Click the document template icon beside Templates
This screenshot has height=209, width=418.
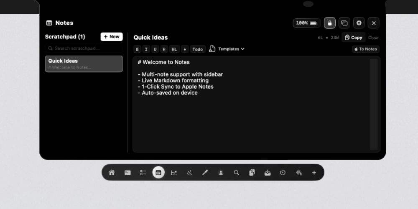tap(212, 49)
